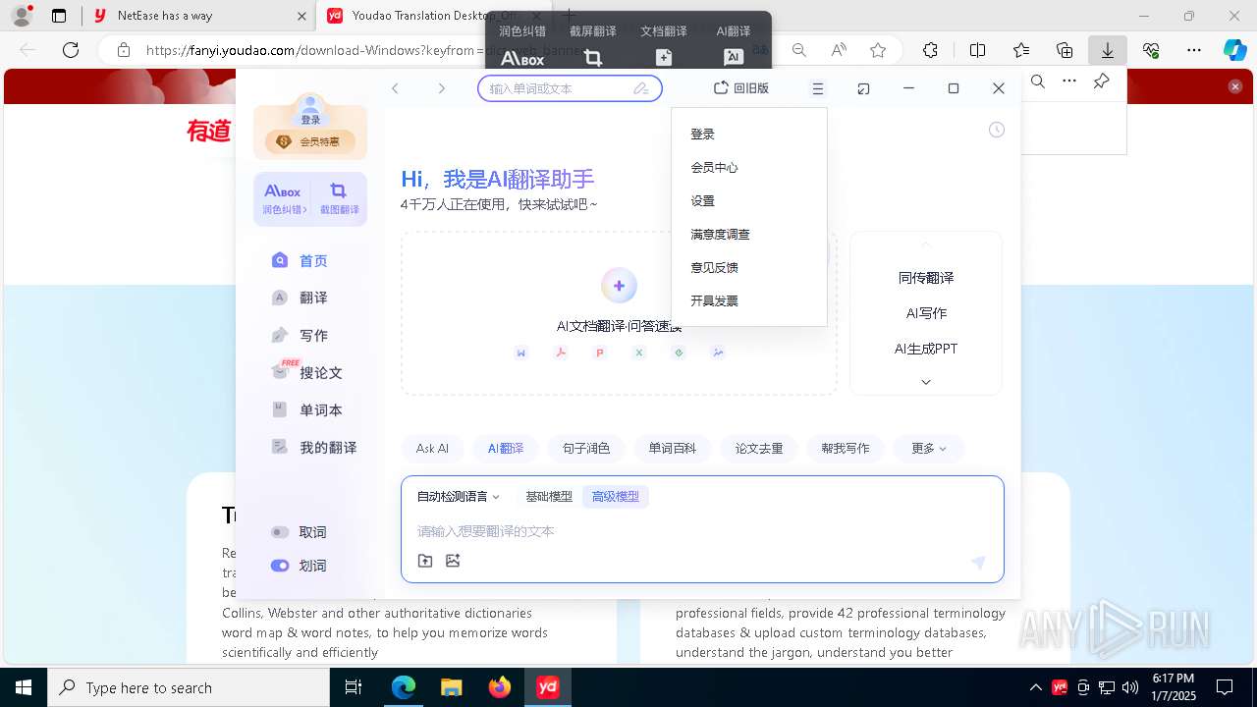Screen dimensions: 1257x707
Task: Click plus icon to upload document
Action: coord(619,286)
